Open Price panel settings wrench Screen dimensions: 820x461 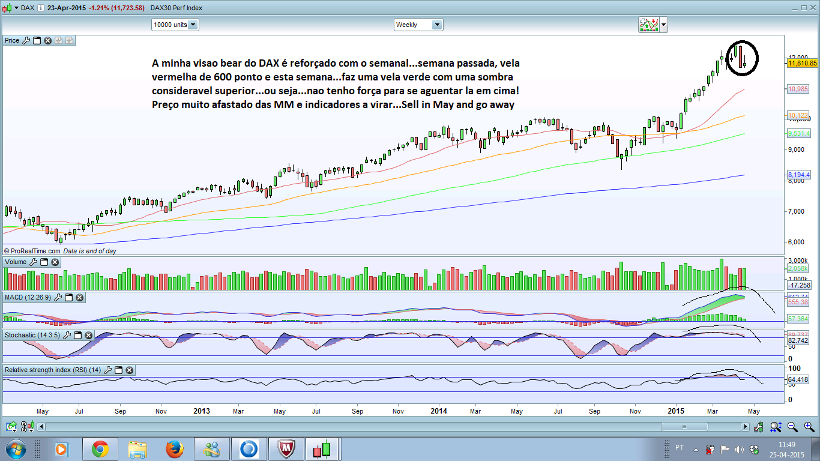pos(26,40)
